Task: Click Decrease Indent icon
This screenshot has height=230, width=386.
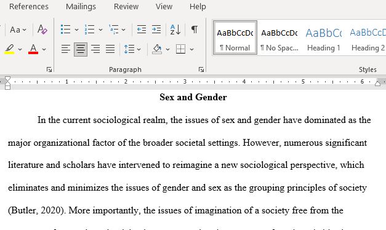Action: 142,30
